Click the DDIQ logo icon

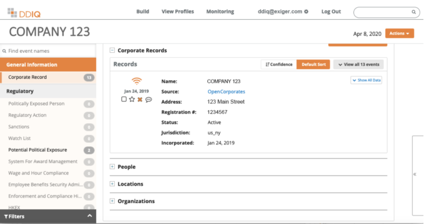tap(12, 12)
